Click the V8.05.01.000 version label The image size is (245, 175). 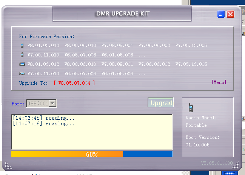(216, 164)
